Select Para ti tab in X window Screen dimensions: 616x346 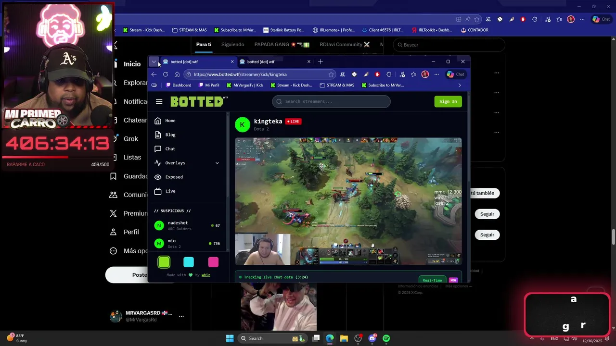[204, 45]
